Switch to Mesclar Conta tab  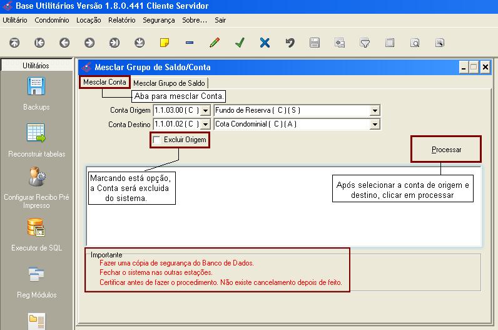104,82
